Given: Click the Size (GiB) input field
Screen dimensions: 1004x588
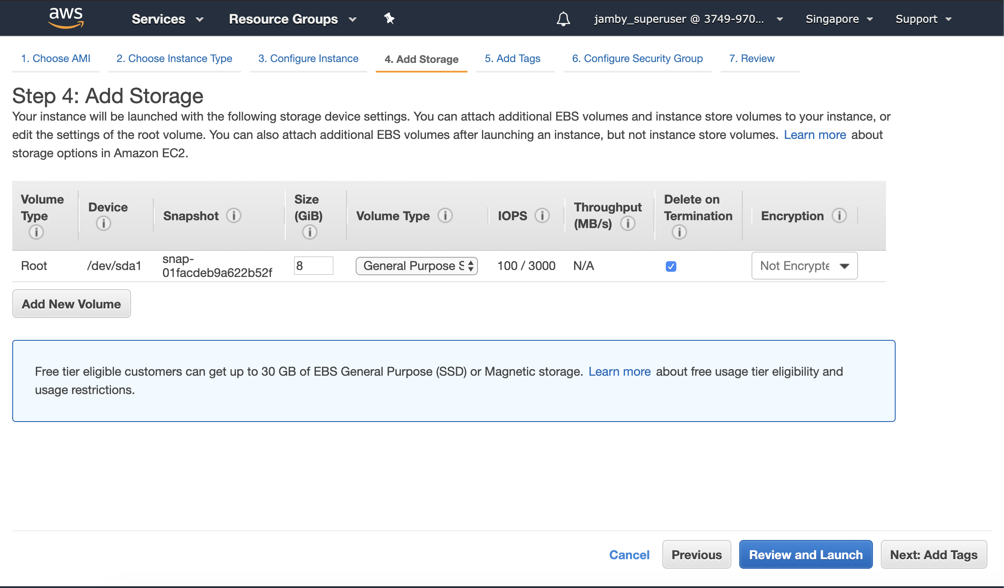Looking at the screenshot, I should [x=314, y=266].
